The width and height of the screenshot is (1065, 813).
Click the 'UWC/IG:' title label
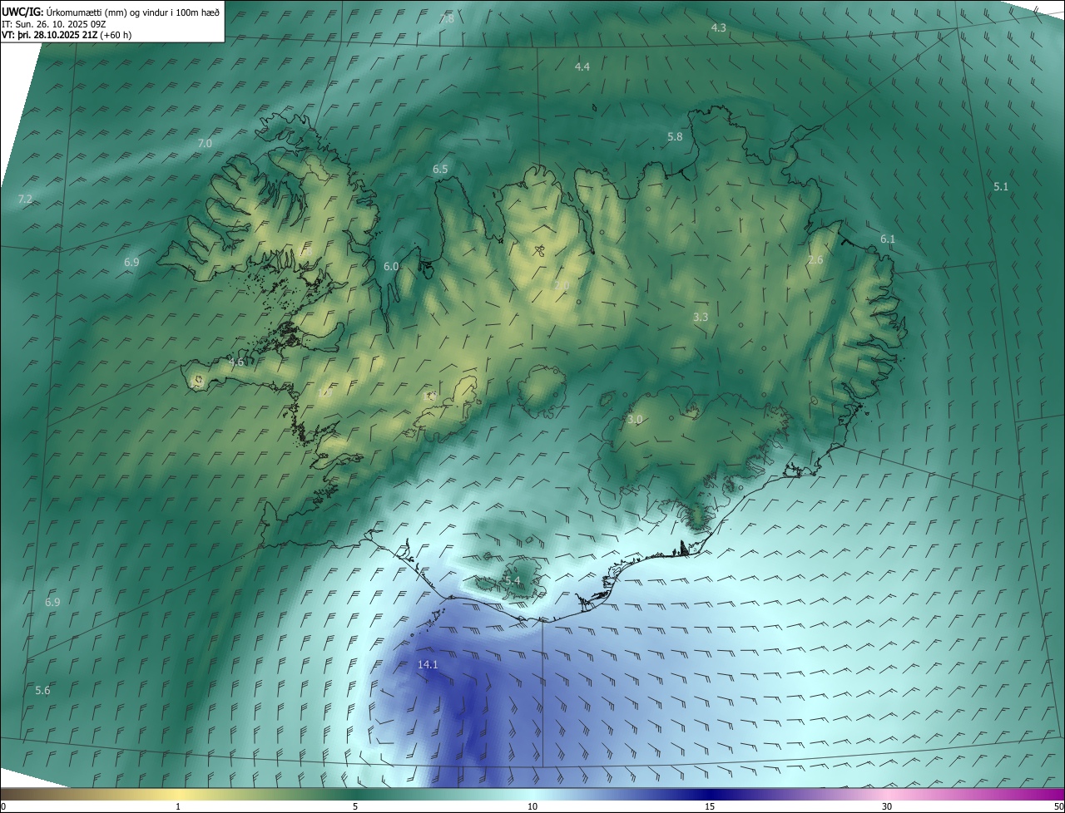[x=22, y=12]
